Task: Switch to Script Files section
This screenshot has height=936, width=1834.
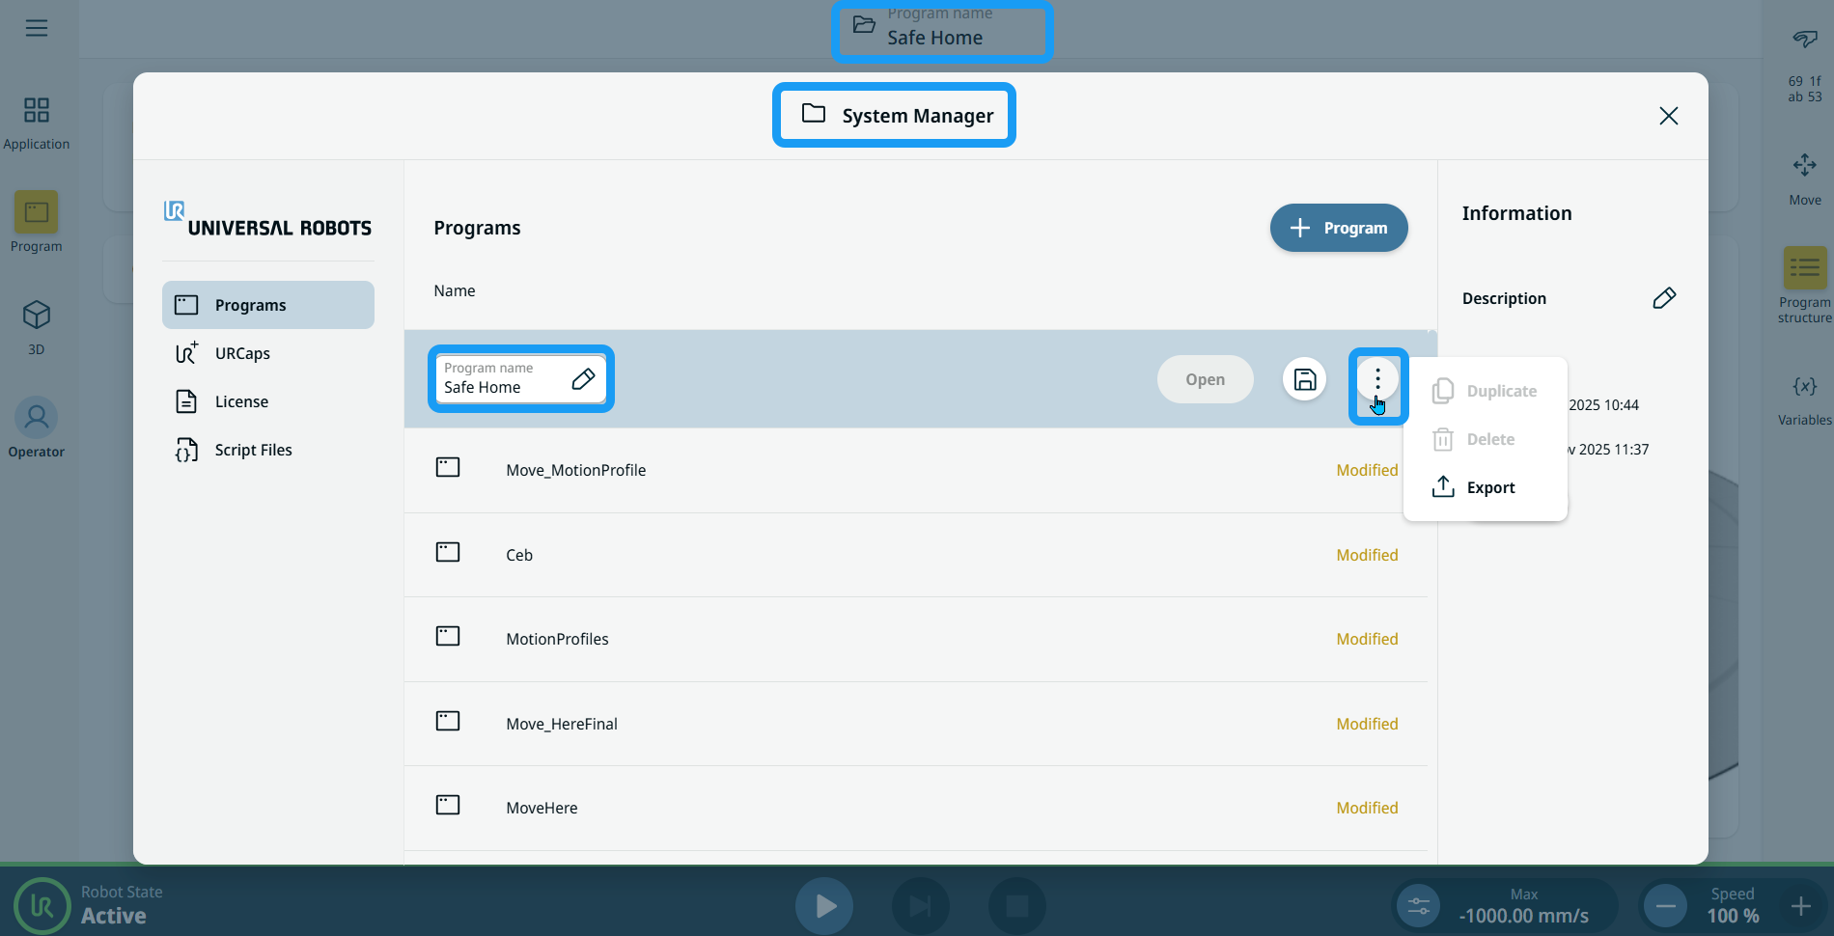Action: tap(253, 450)
